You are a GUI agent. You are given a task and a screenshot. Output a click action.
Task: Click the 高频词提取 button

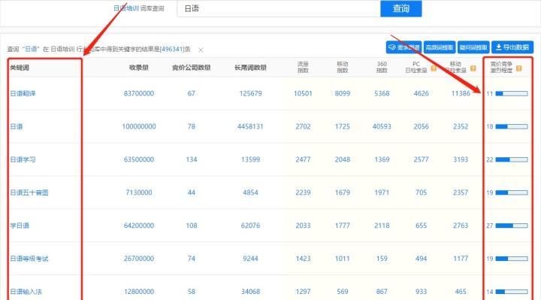click(440, 47)
